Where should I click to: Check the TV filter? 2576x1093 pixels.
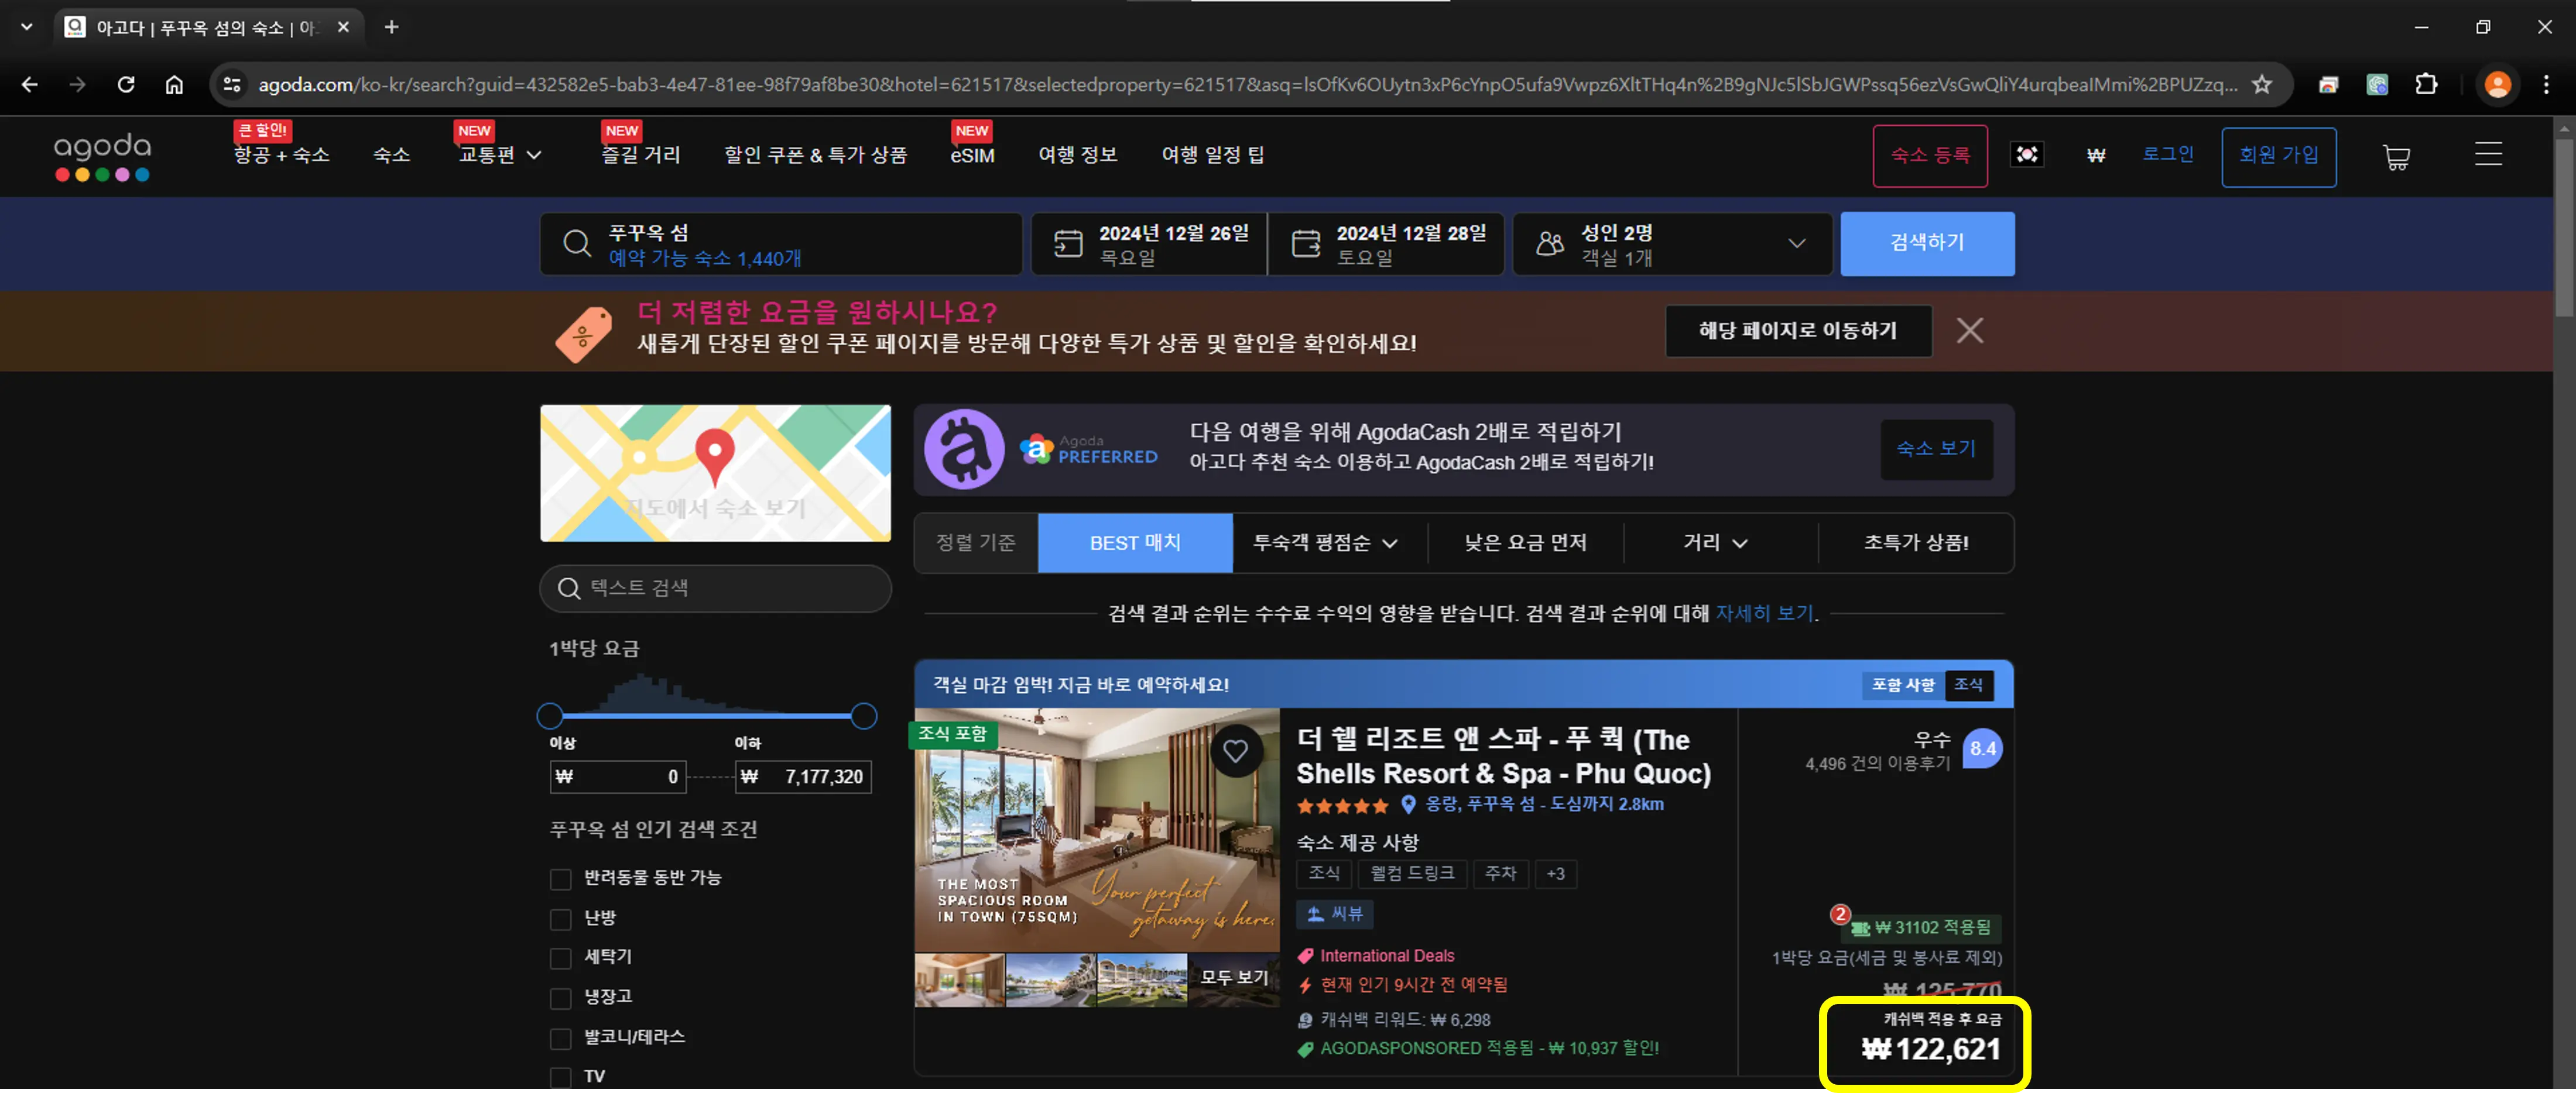[x=560, y=1078]
